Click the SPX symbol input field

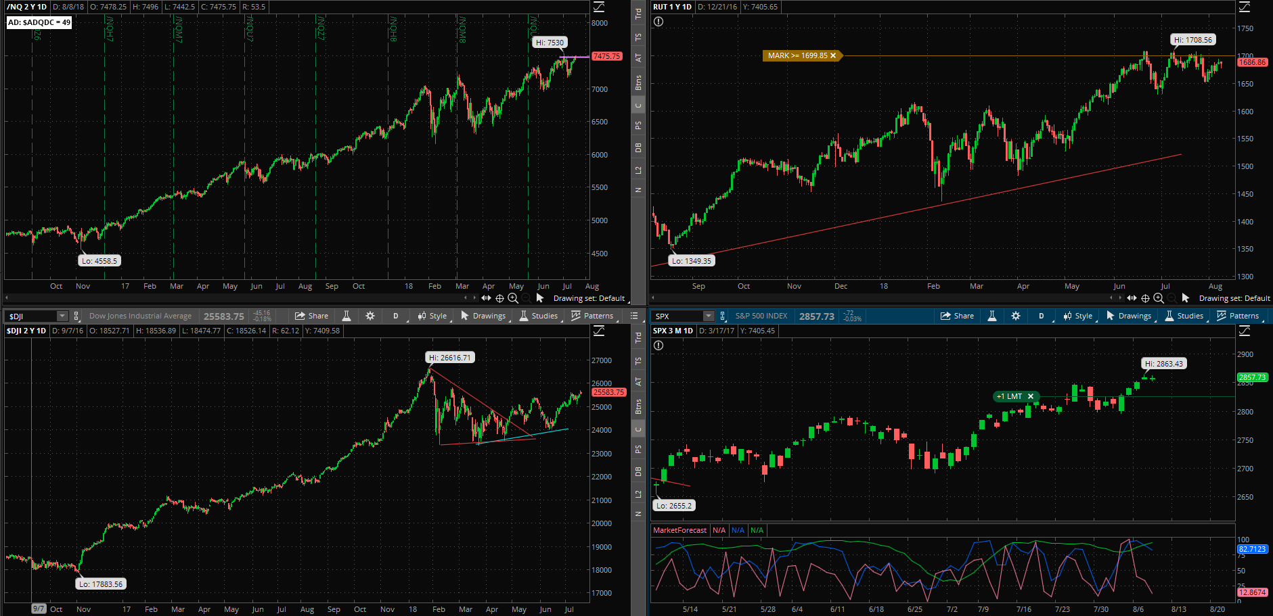tap(677, 316)
